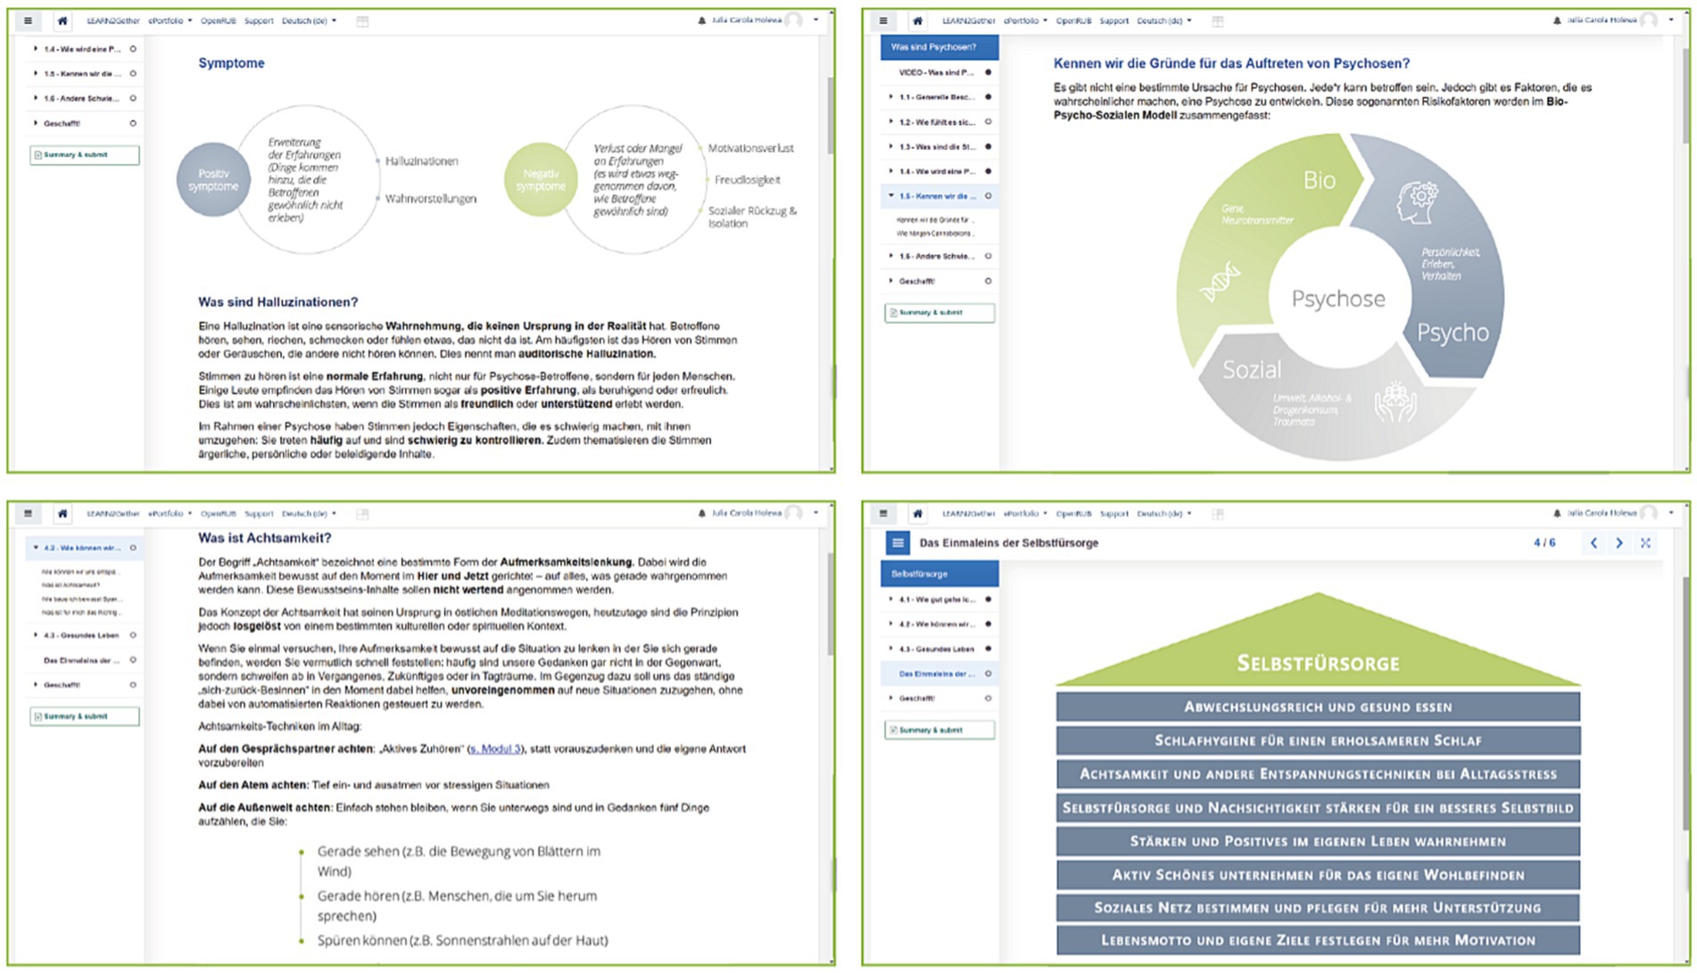Open Deutsch (de) language menu in Symptome panel
Image resolution: width=1697 pixels, height=973 pixels.
[x=309, y=21]
